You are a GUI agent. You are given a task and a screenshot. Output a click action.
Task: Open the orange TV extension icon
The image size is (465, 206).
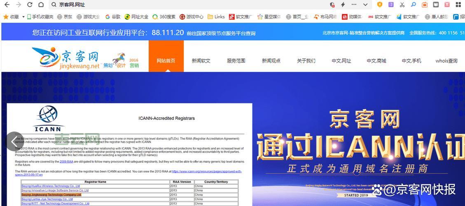[x=424, y=5]
